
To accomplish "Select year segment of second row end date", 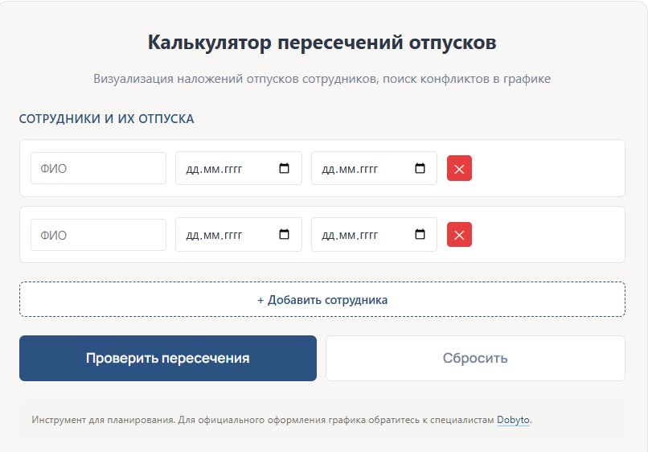I will (367, 236).
